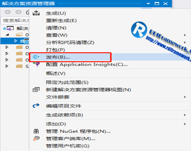Click the new Solution Explorer view icon
The width and height of the screenshot is (191, 151).
click(x=36, y=90)
